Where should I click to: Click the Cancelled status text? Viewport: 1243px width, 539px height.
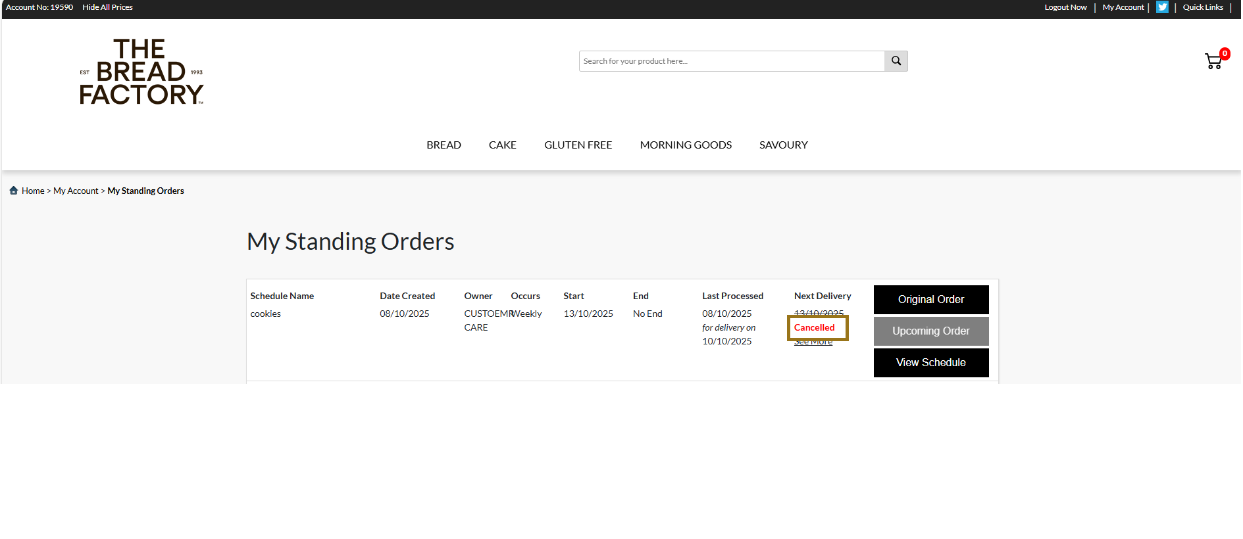pos(814,327)
